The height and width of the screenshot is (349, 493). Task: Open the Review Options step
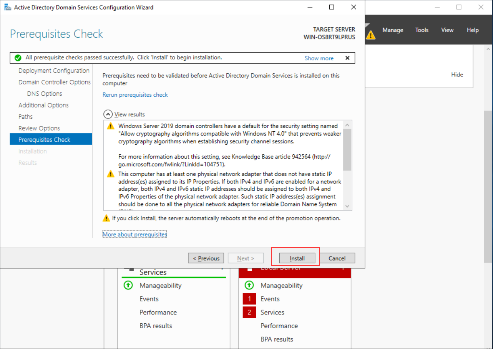39,128
